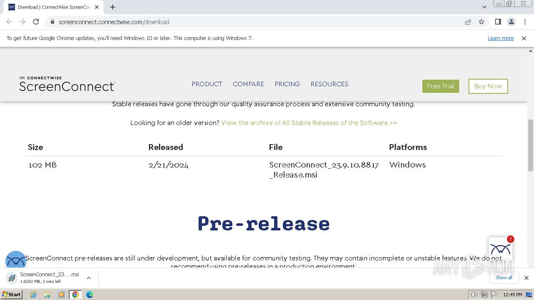The width and height of the screenshot is (534, 300).
Task: Open the COMPARE menu item
Action: coord(248,84)
